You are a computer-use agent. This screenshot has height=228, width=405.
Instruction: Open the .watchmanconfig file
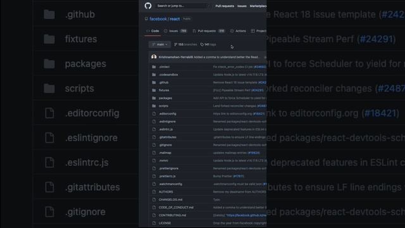click(170, 184)
